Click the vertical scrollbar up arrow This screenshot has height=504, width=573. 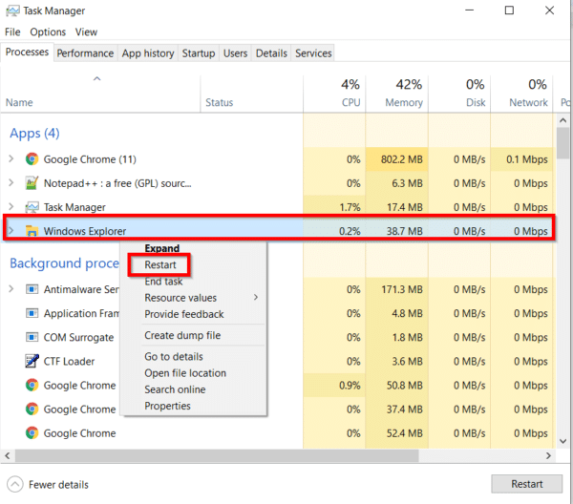click(562, 120)
